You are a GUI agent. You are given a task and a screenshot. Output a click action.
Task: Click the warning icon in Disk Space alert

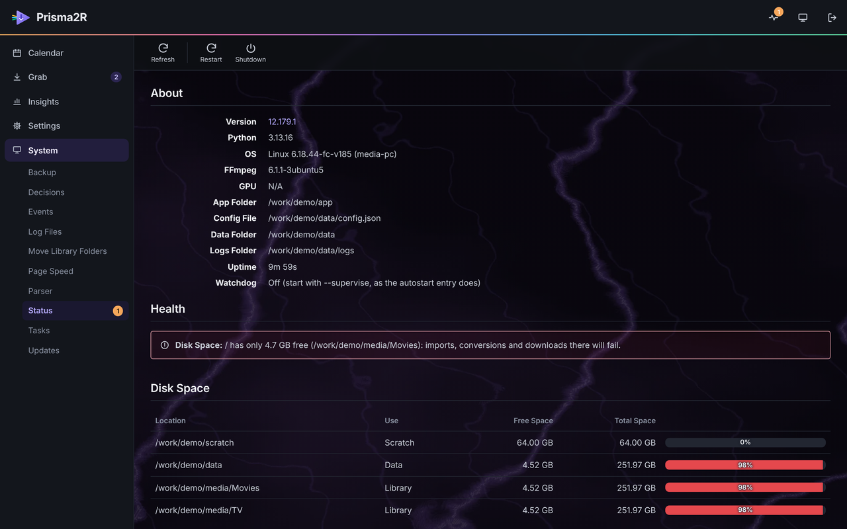point(165,345)
